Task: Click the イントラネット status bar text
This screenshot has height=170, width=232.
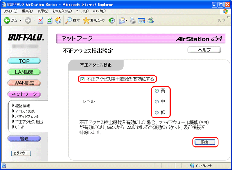Action: (203, 166)
